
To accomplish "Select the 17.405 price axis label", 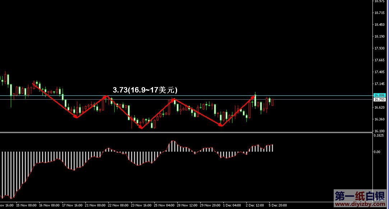I will 379,72.
